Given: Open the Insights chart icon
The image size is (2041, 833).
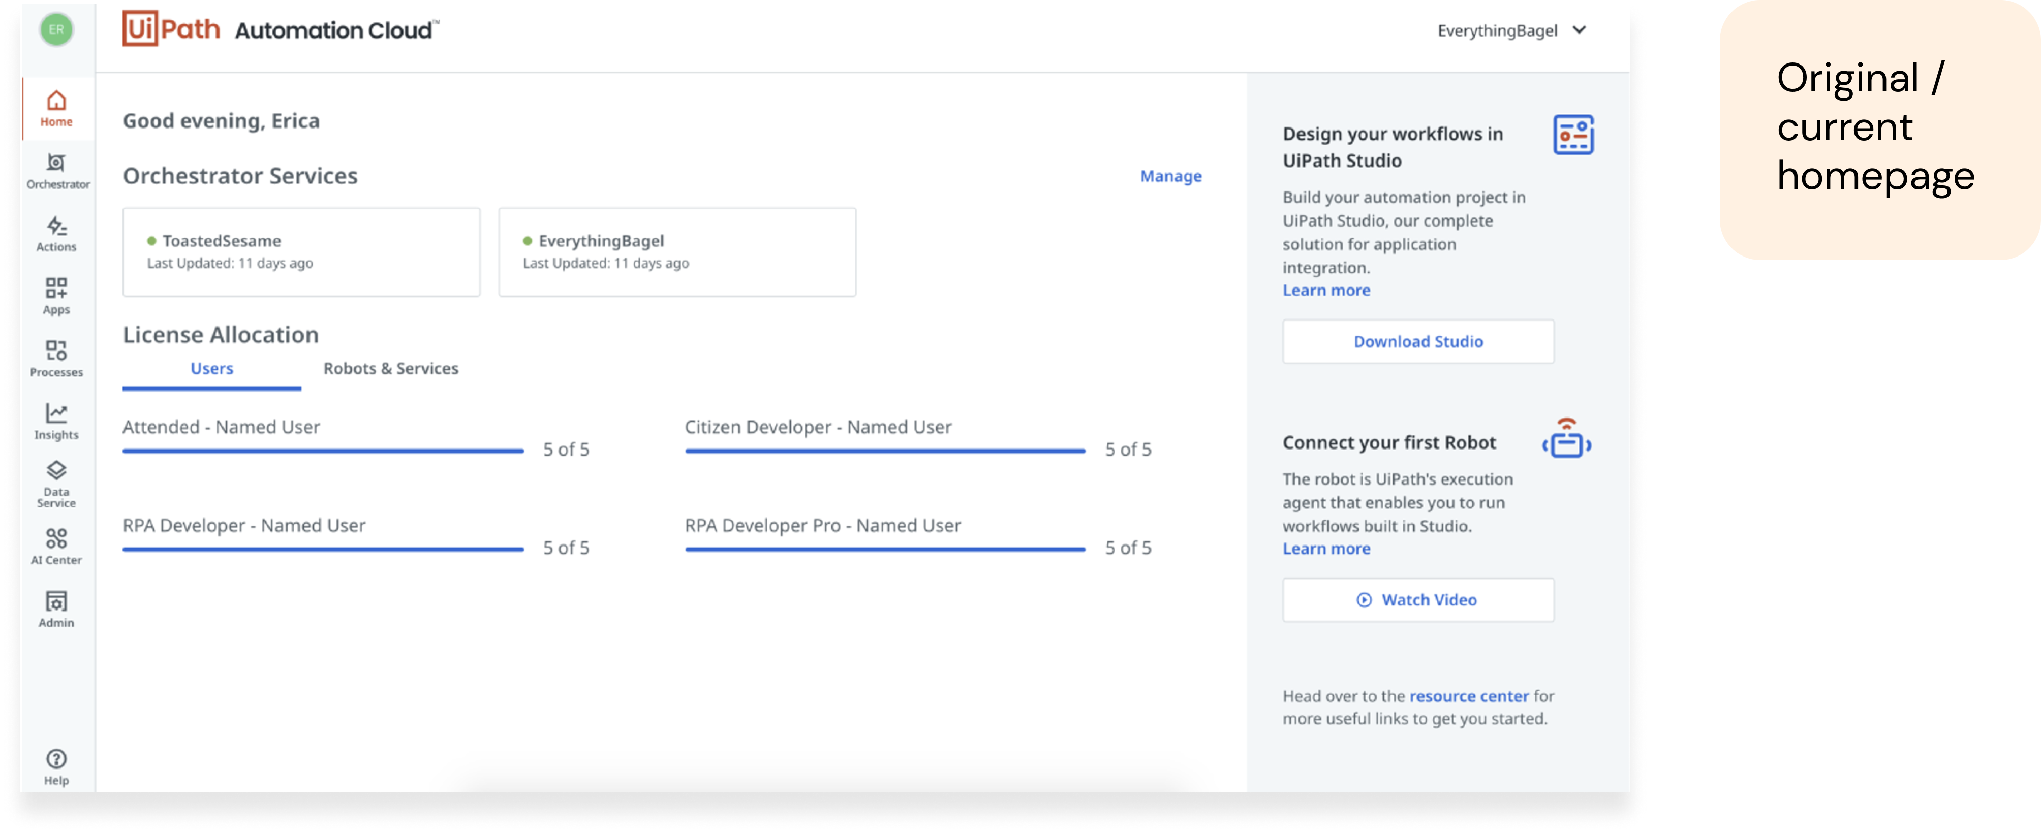Looking at the screenshot, I should 56,413.
